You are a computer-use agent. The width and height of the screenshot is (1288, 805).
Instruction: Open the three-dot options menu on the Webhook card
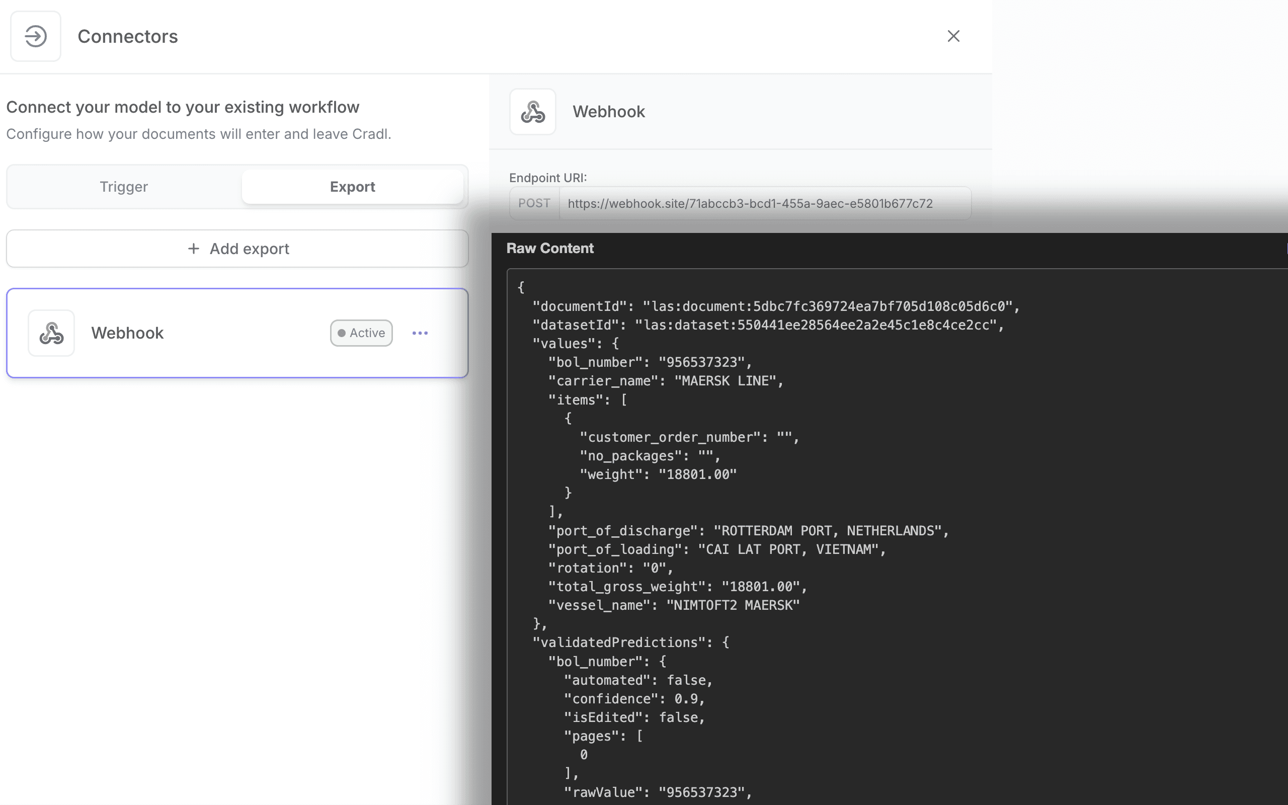421,333
